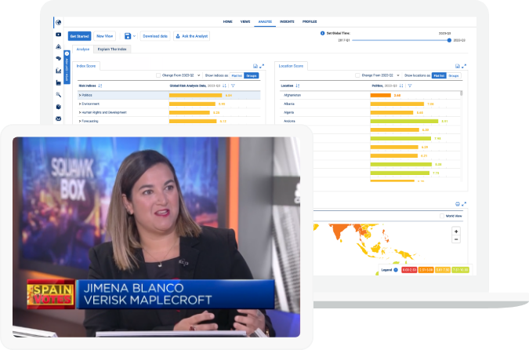Zoom in on the map

[x=456, y=232]
